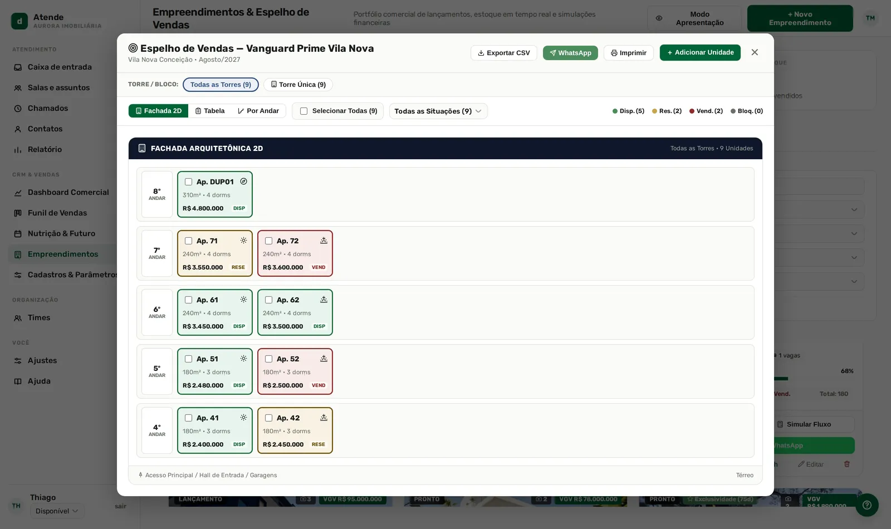The height and width of the screenshot is (529, 891).
Task: Click the sunset icon on Ap. 72 card
Action: click(324, 241)
